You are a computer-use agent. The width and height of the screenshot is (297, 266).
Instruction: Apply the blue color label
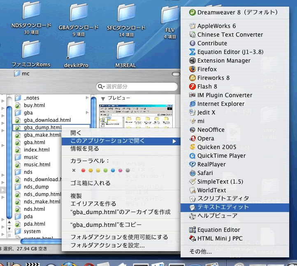(113, 170)
